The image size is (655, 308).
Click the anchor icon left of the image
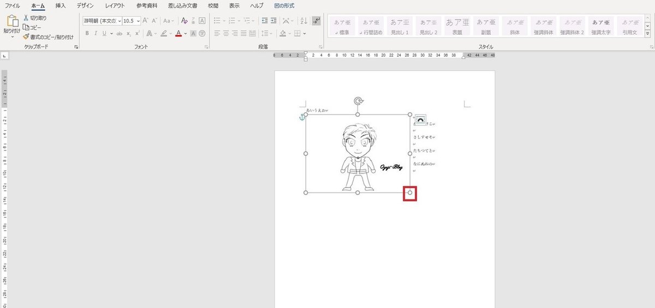point(301,117)
